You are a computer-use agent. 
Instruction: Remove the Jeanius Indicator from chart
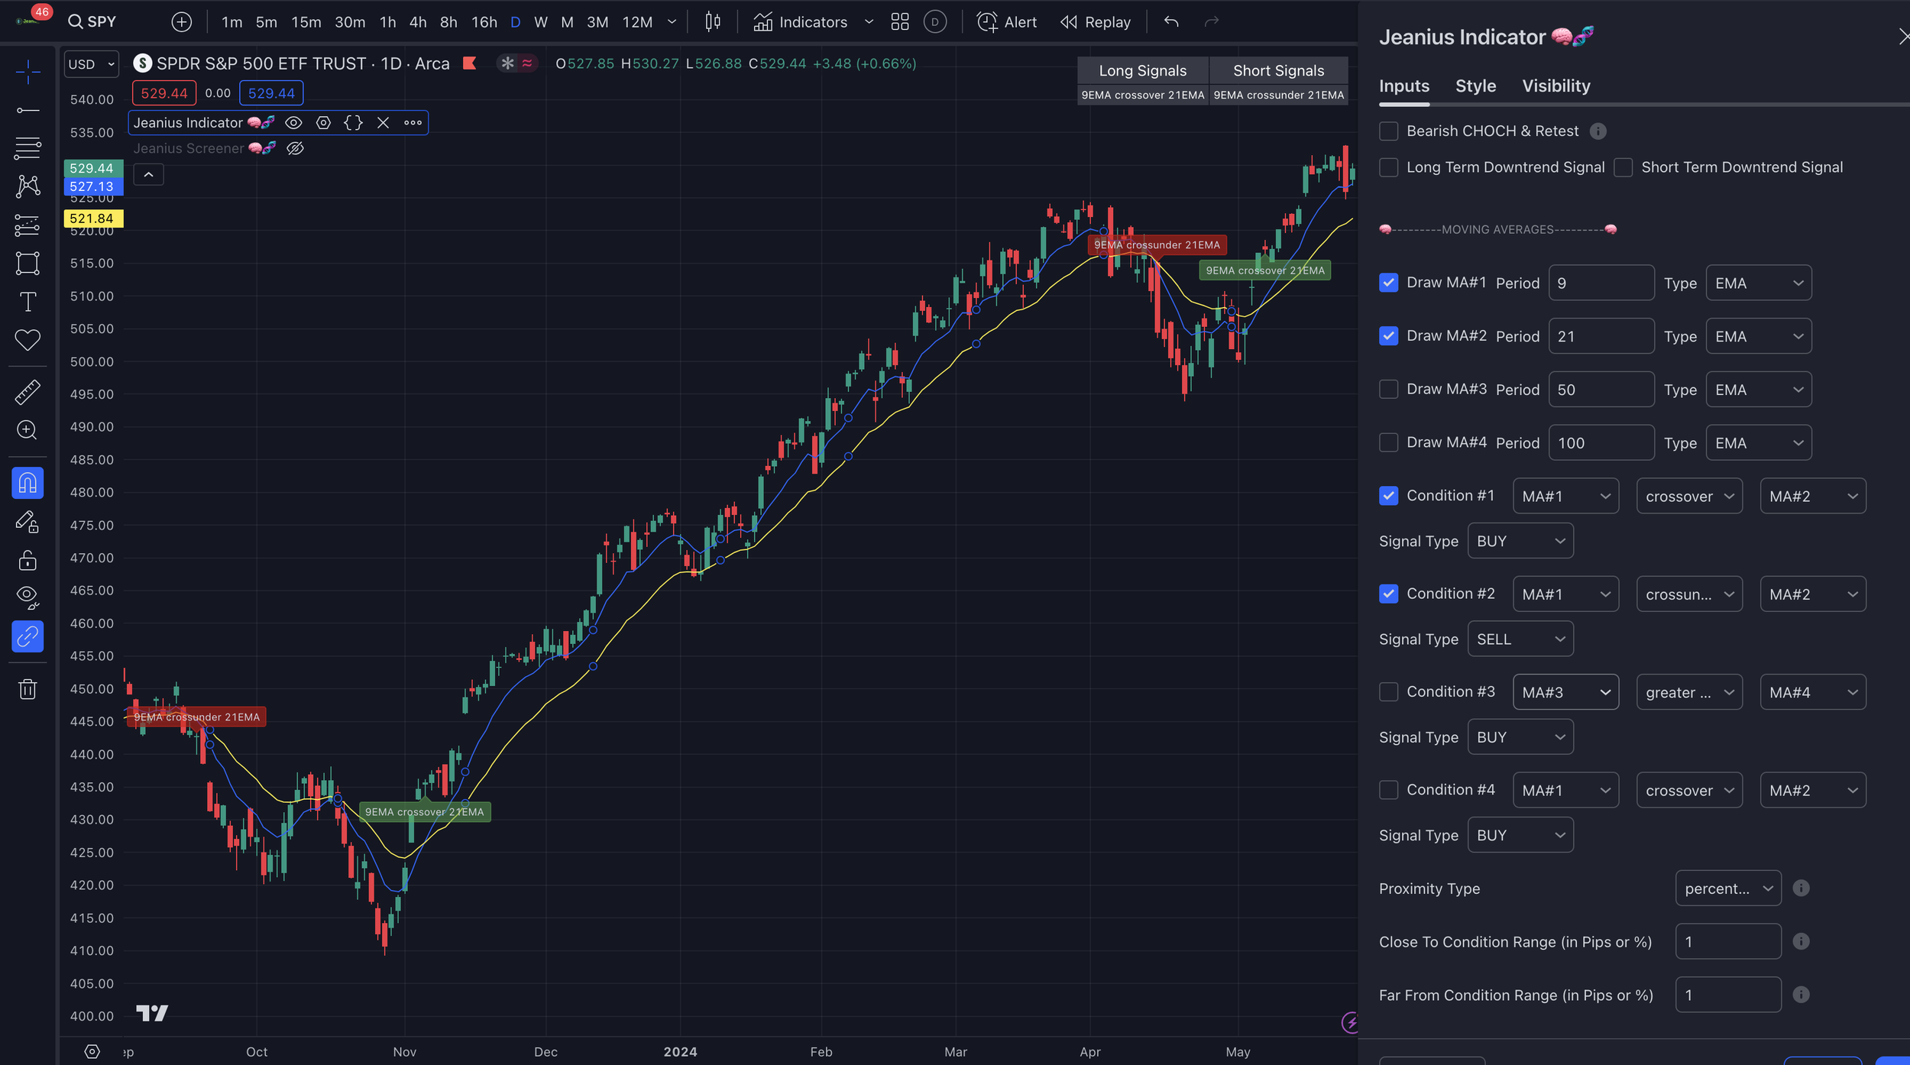pyautogui.click(x=383, y=123)
